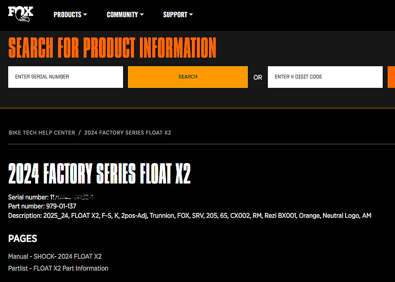The image size is (395, 282).
Task: Open the COMMUNITY menu label
Action: [x=122, y=15]
